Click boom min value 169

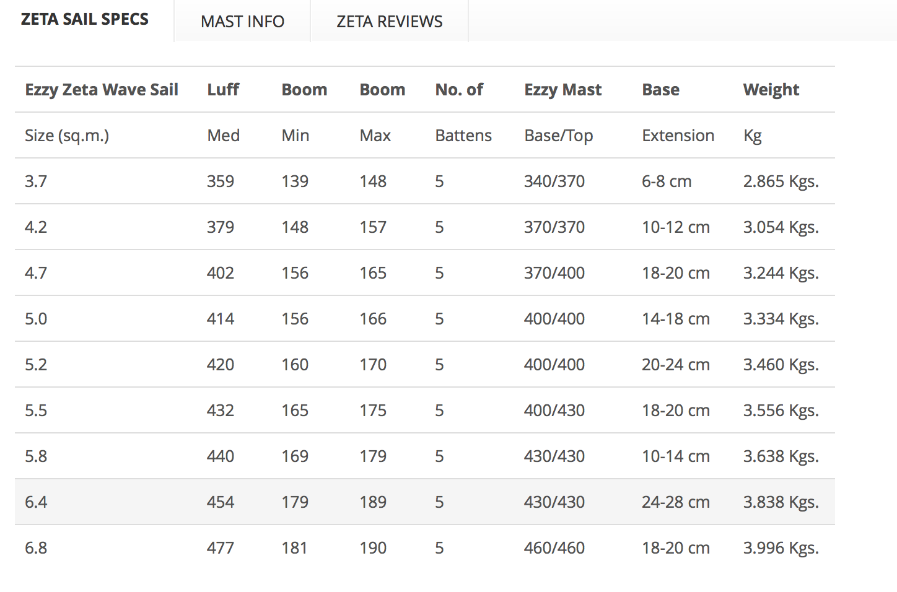tap(295, 456)
